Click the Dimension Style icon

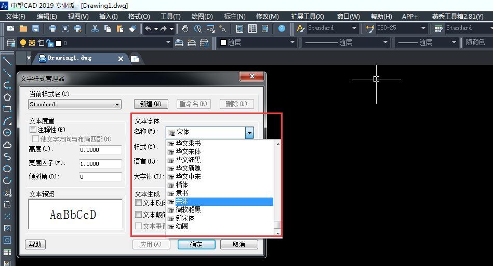coord(370,29)
